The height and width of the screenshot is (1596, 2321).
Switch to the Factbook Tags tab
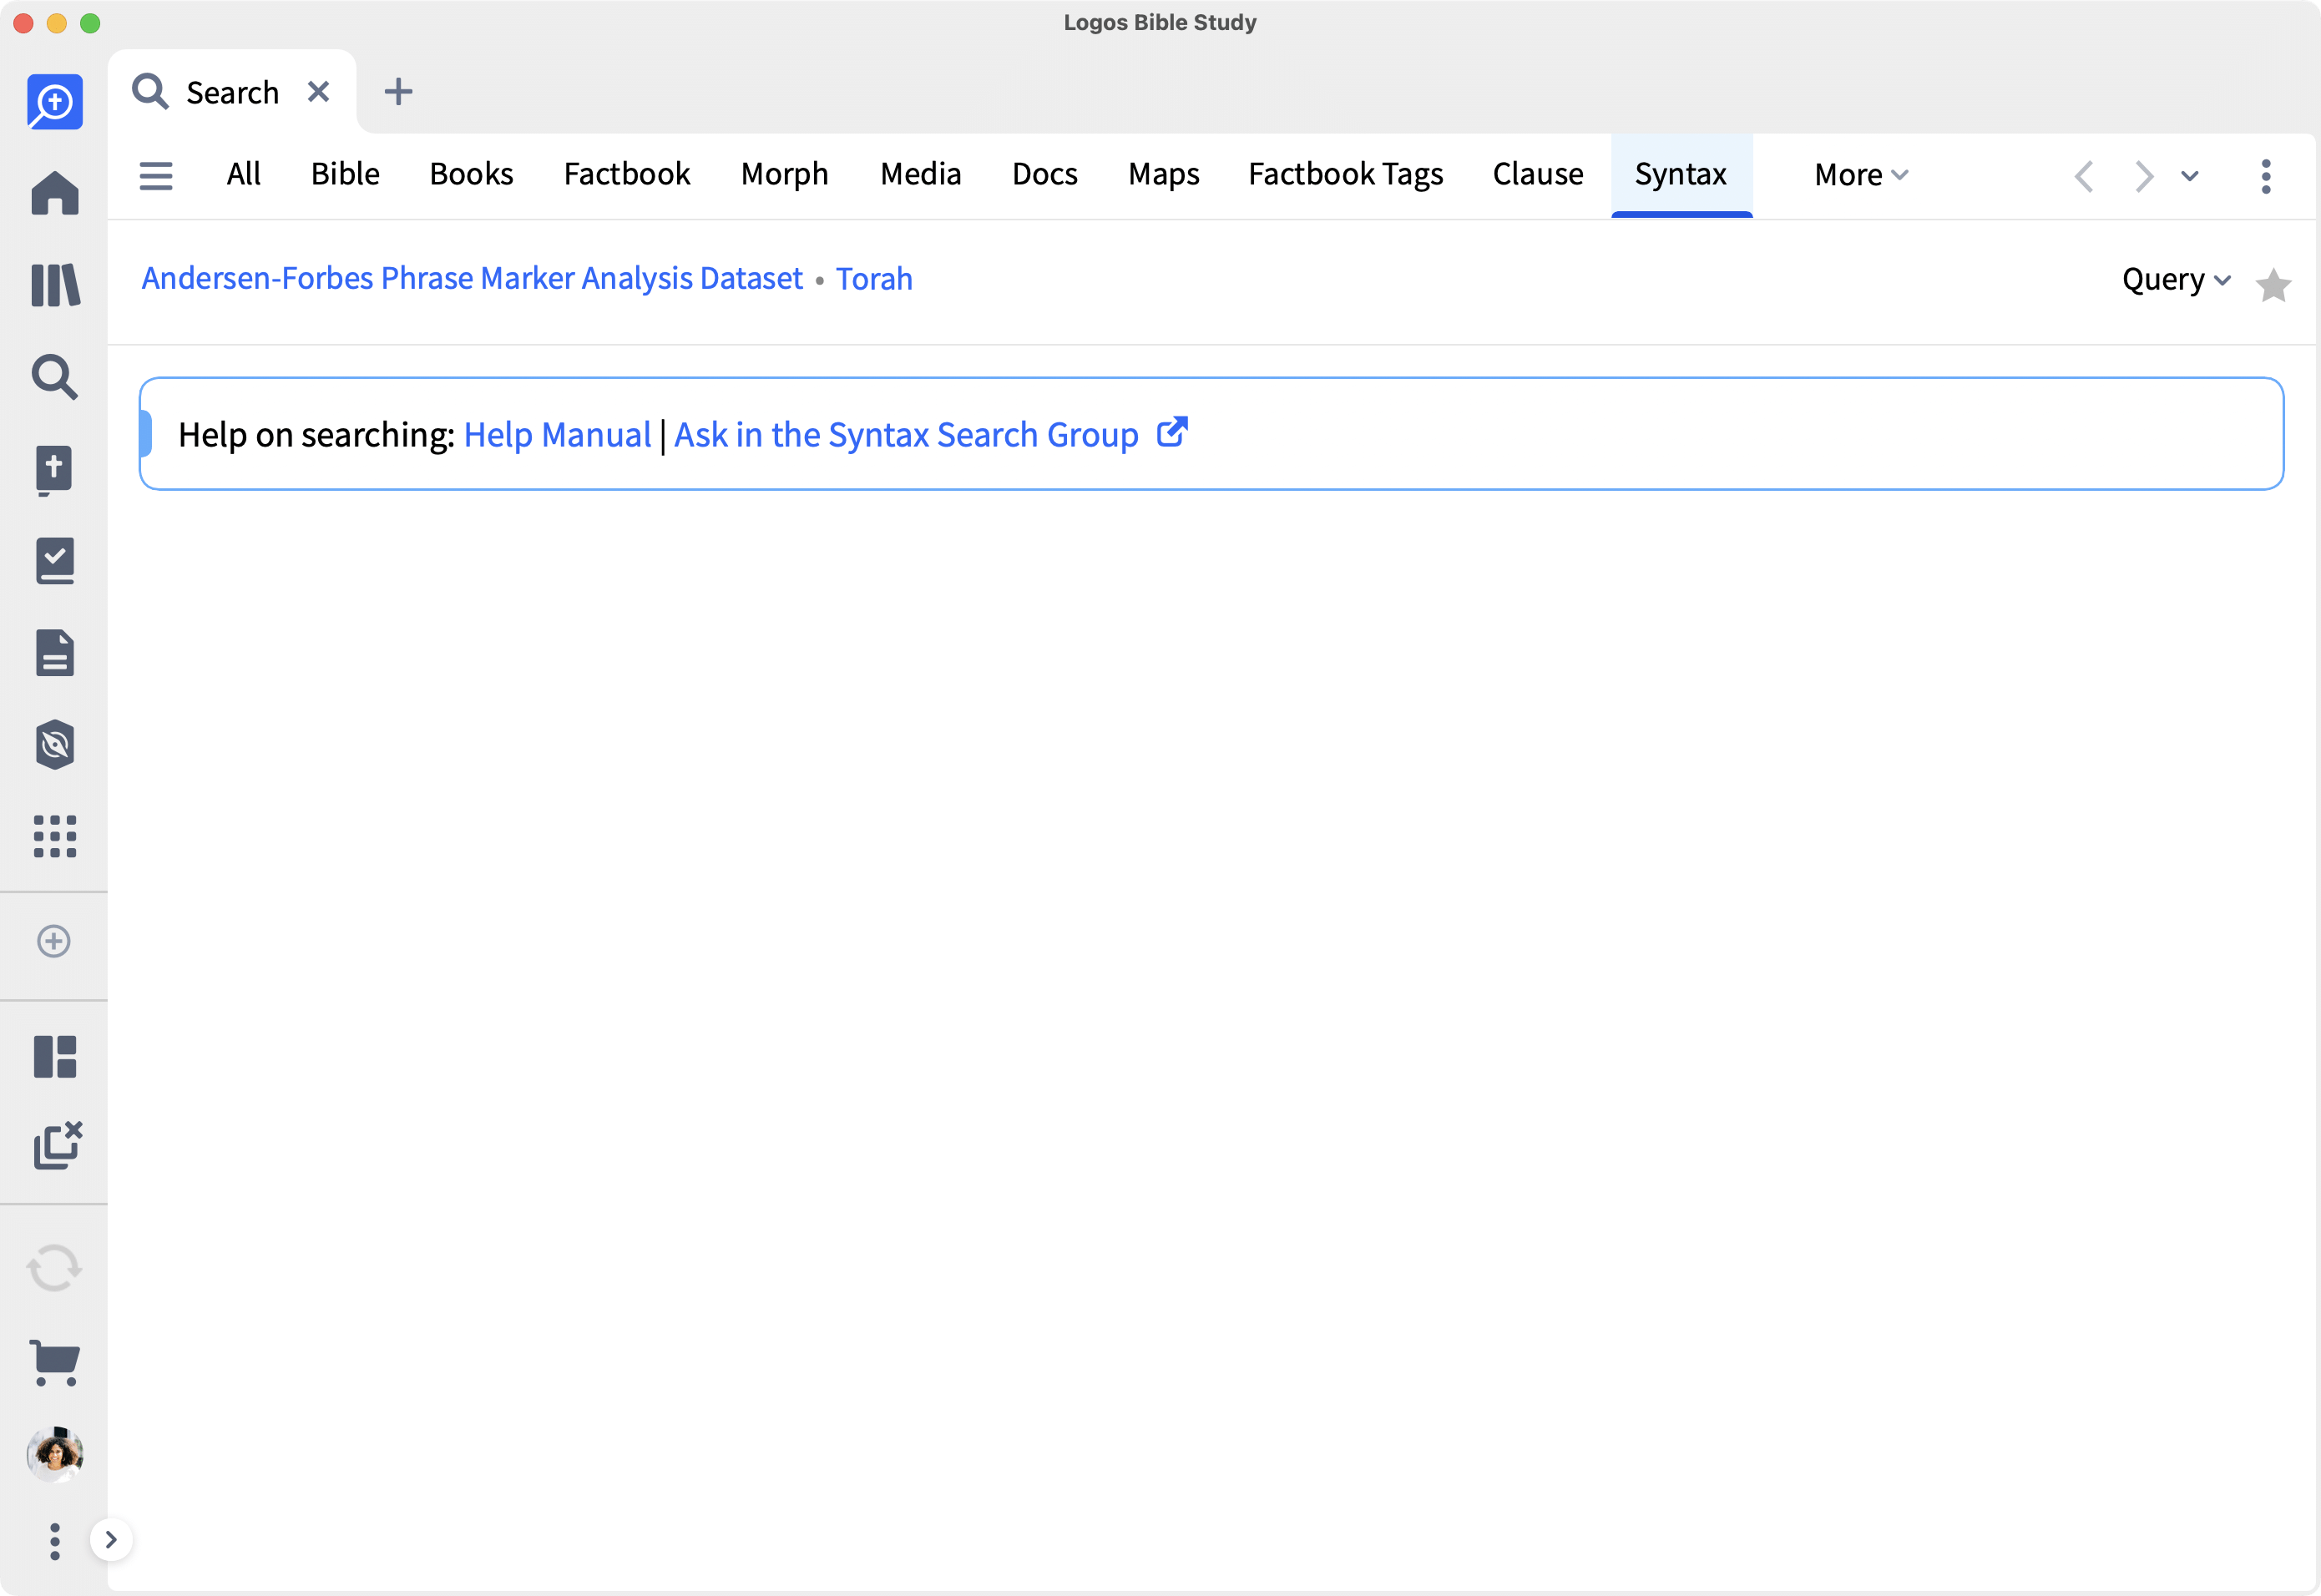tap(1345, 174)
